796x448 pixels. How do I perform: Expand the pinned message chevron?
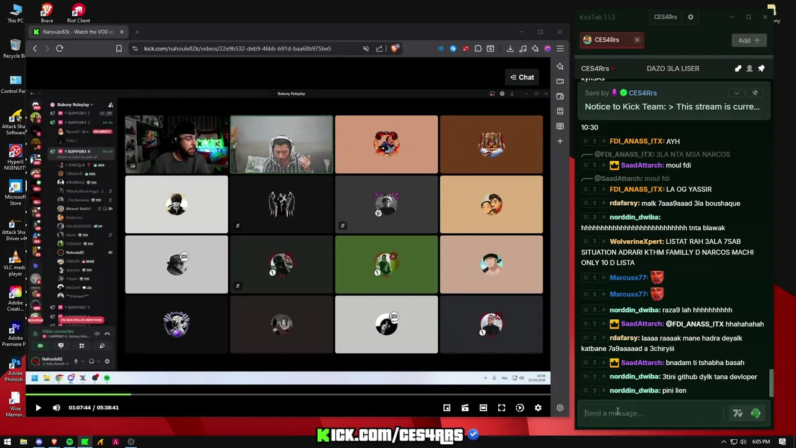(736, 93)
